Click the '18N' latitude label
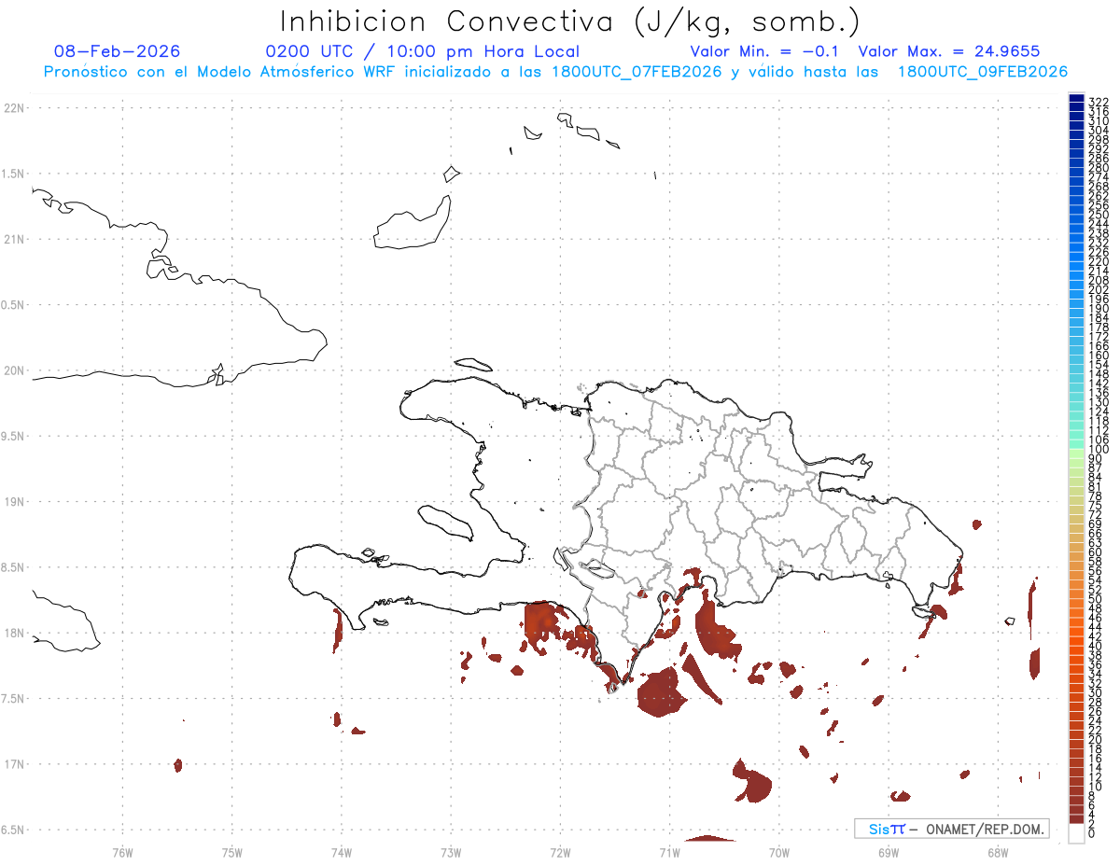This screenshot has height=865, width=1120. pyautogui.click(x=13, y=633)
